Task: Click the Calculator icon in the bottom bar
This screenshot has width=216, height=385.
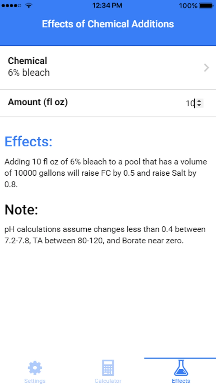Action: click(x=108, y=368)
